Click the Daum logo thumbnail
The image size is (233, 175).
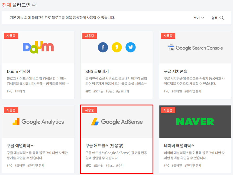[x=38, y=47]
